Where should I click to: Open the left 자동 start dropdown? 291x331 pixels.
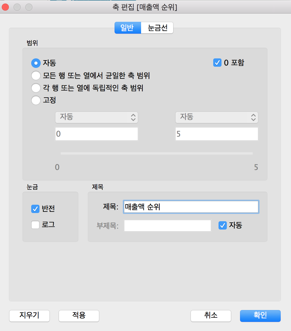[97, 117]
